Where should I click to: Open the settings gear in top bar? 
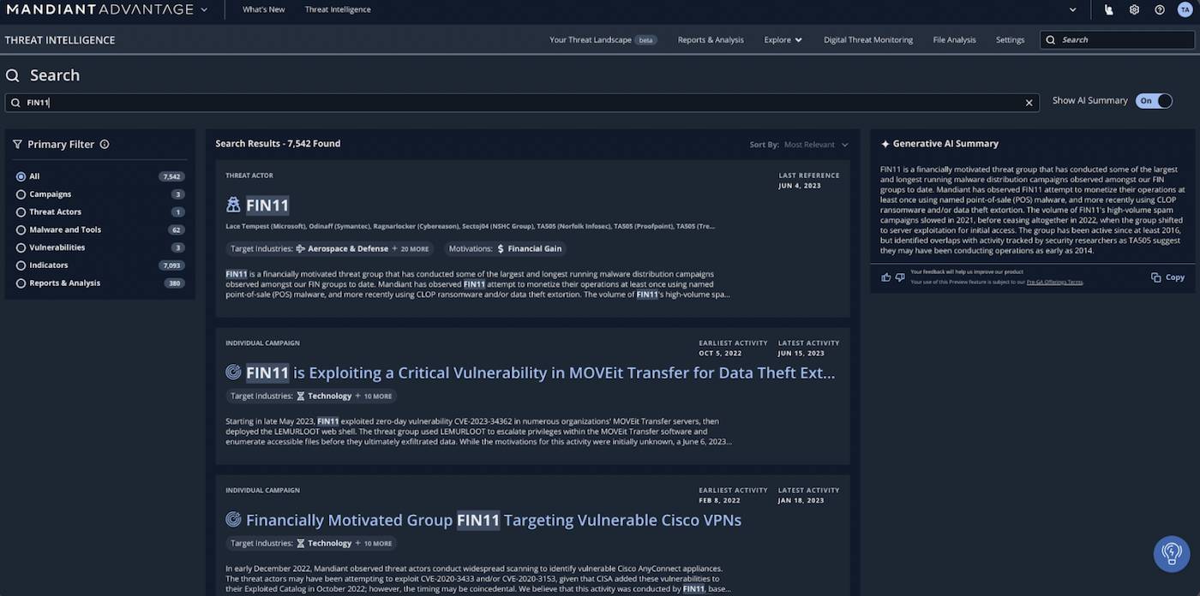click(x=1134, y=9)
